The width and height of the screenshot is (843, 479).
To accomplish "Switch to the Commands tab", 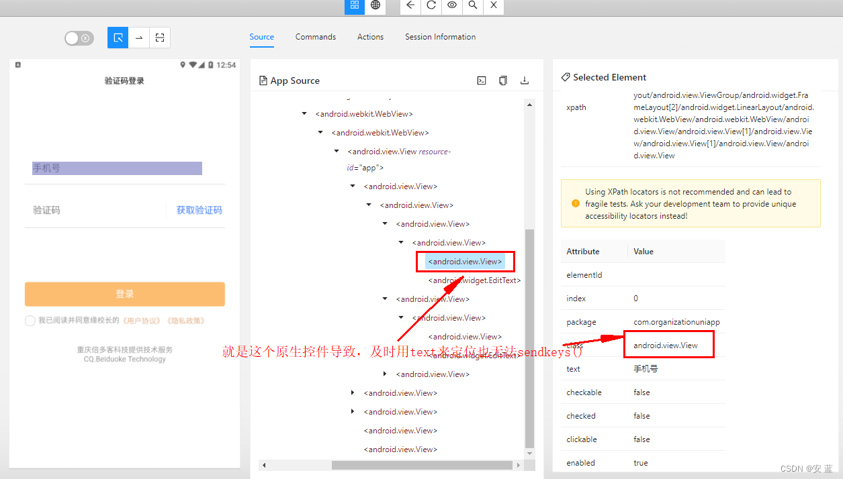I will pyautogui.click(x=315, y=37).
